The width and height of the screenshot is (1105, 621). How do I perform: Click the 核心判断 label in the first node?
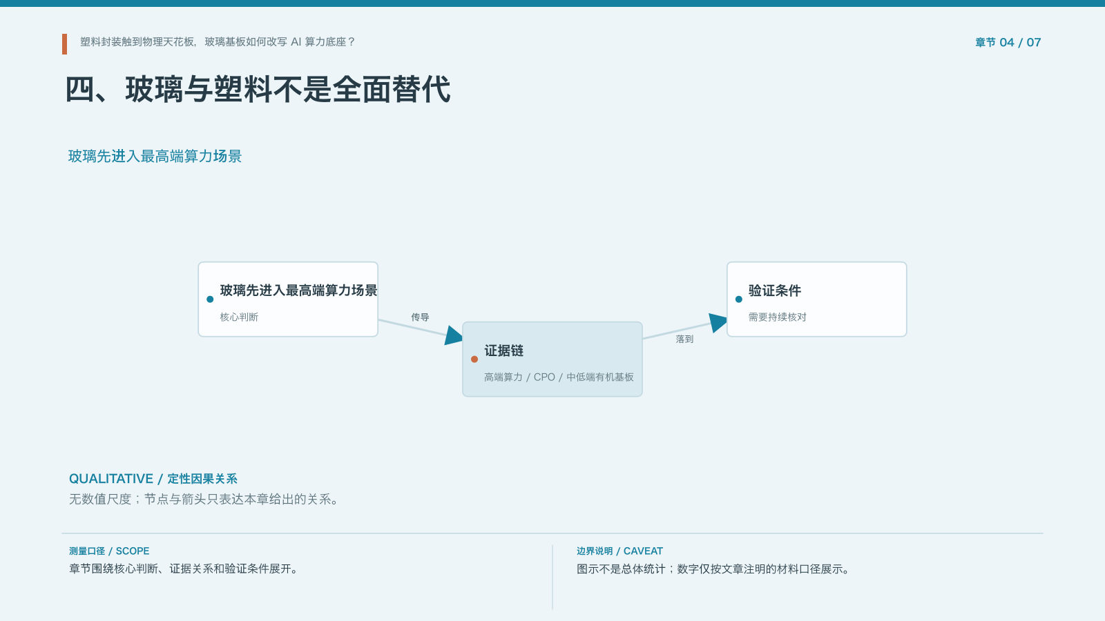(x=239, y=317)
